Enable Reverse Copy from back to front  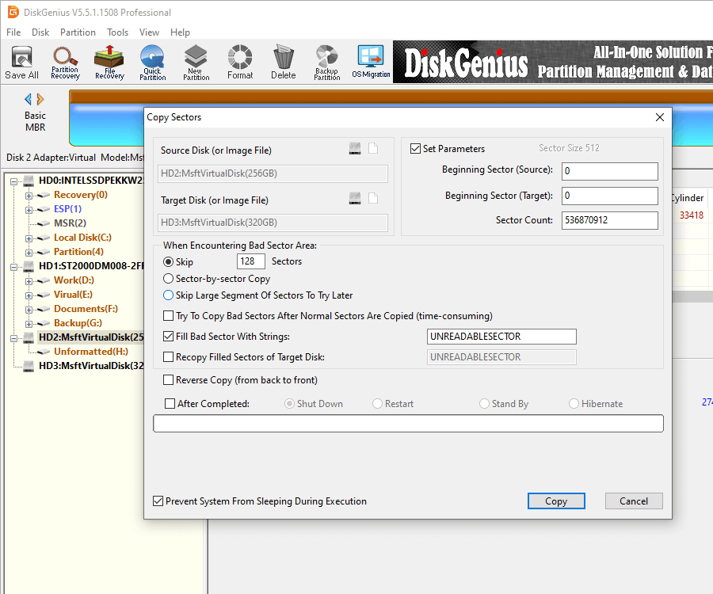(x=168, y=380)
